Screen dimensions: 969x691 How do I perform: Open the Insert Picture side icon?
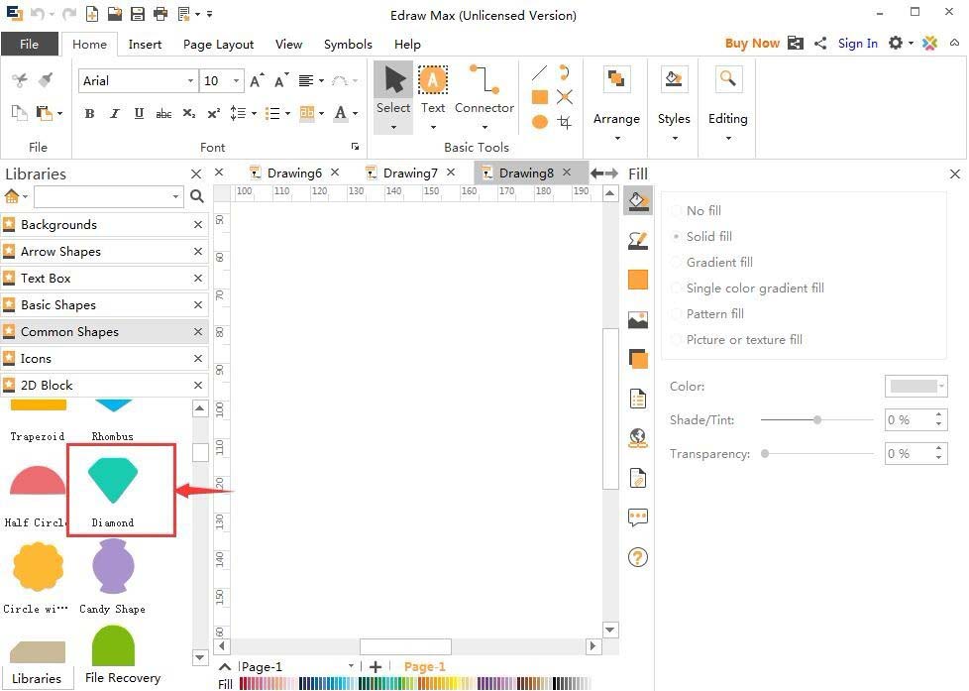pyautogui.click(x=638, y=320)
